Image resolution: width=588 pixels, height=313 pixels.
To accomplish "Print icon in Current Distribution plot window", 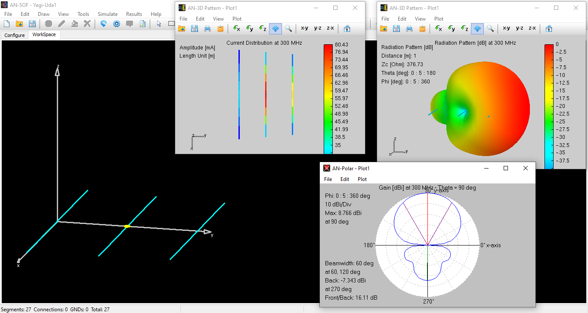I will (x=207, y=28).
